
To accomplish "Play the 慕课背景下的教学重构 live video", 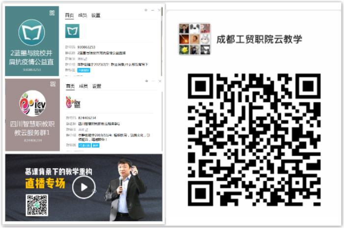I will coord(84,187).
